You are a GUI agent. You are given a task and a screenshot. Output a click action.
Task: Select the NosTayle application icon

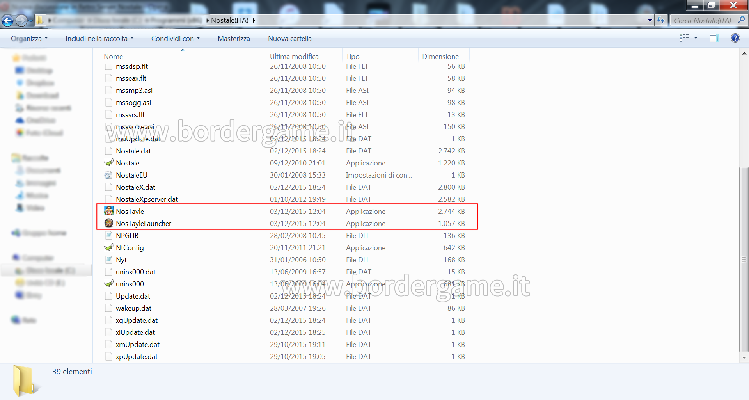(x=109, y=211)
